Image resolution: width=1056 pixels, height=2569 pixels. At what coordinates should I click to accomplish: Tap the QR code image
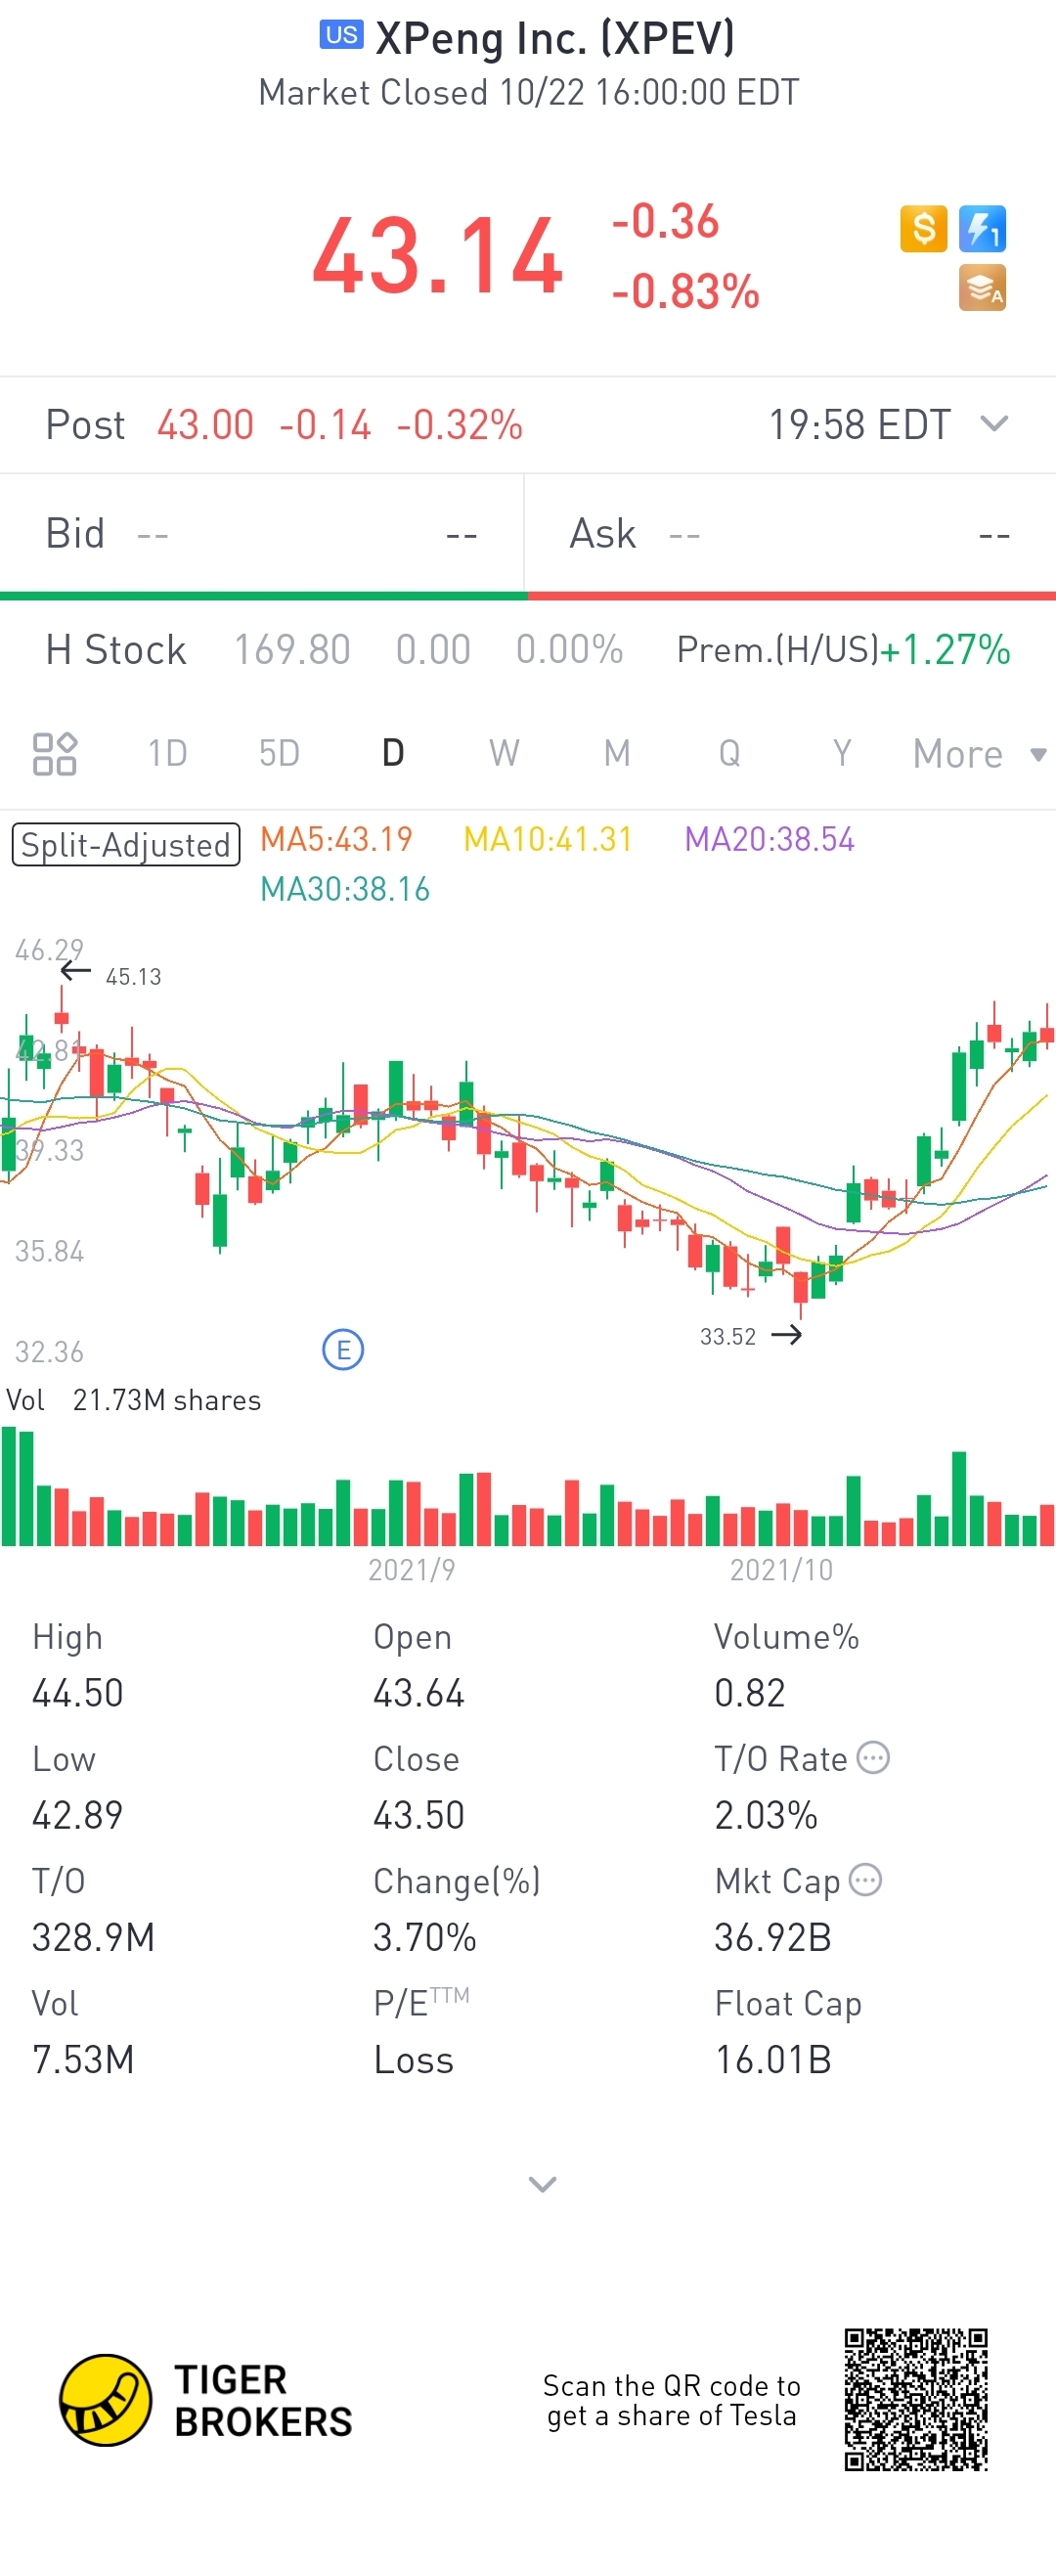[915, 2400]
